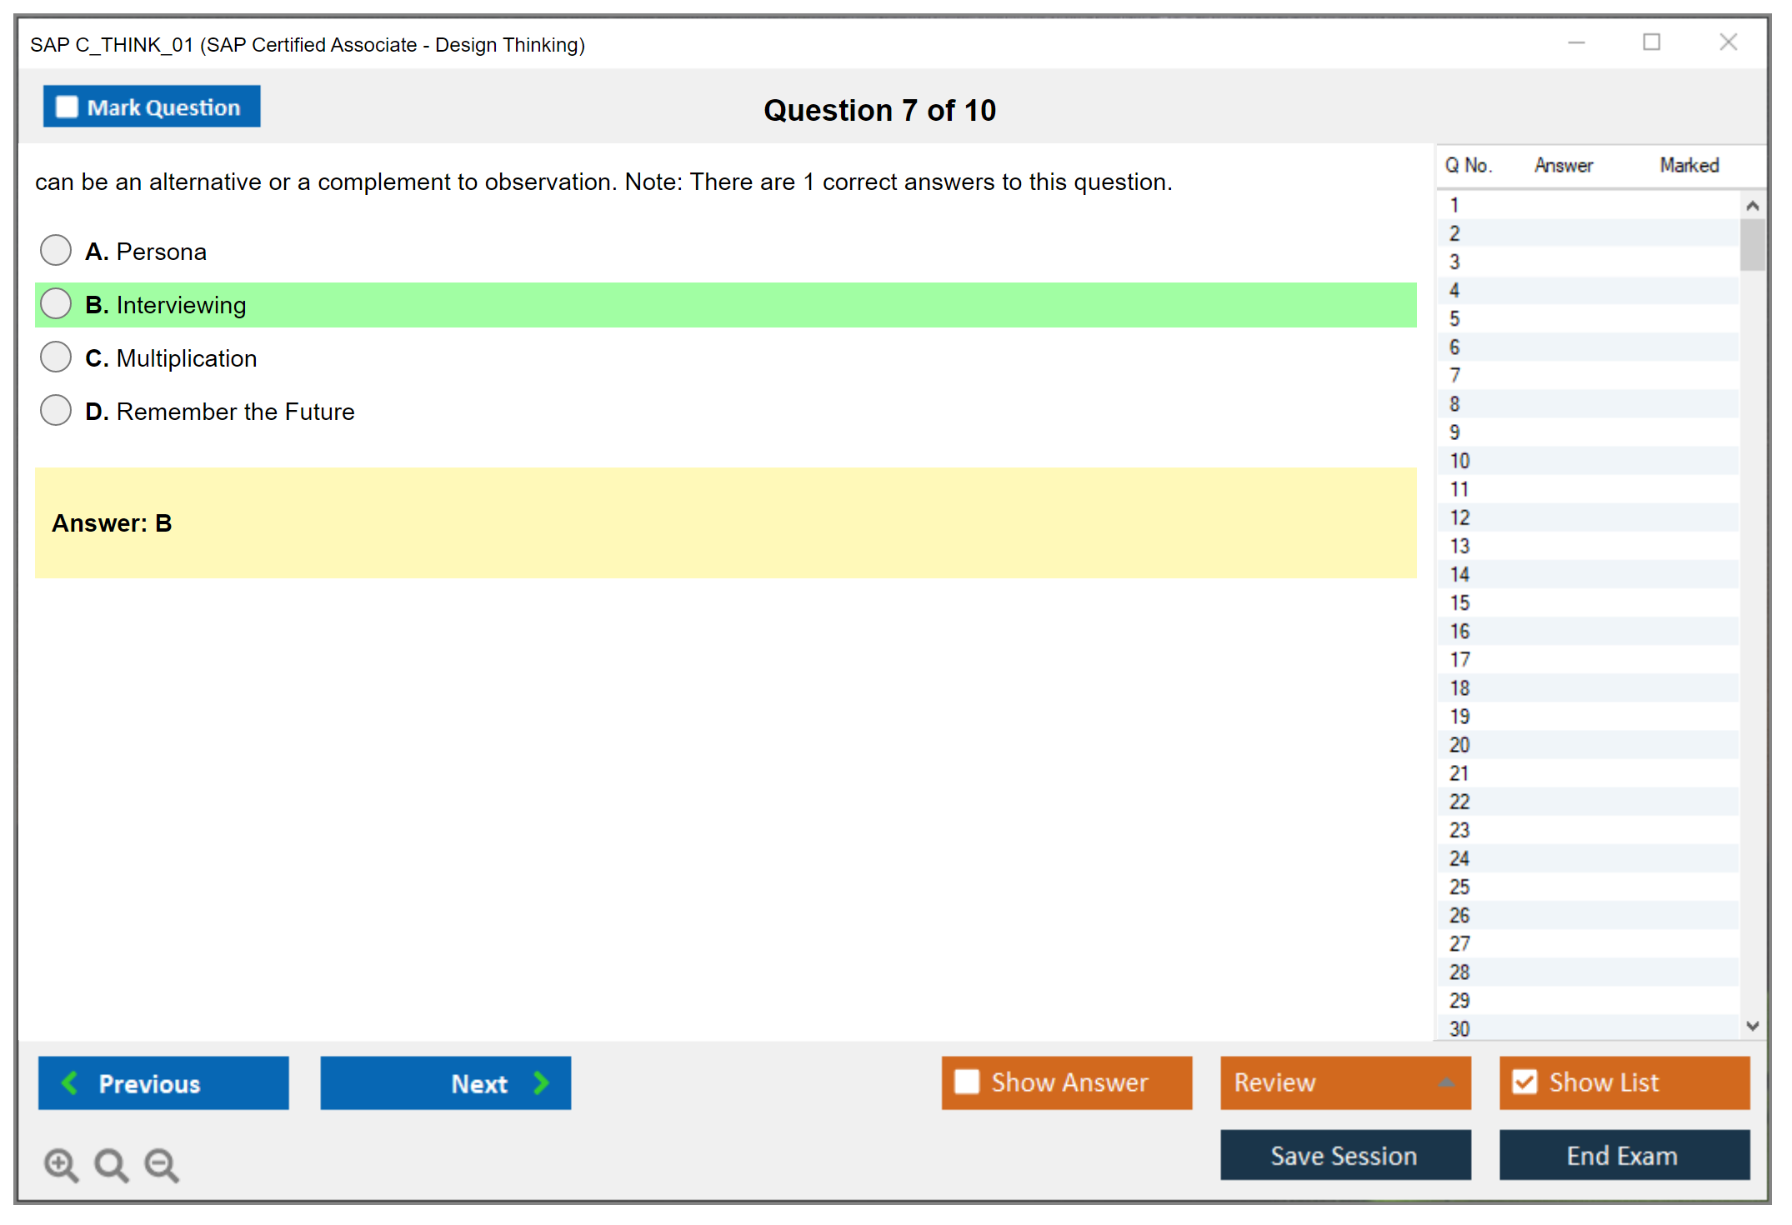The image size is (1792, 1225).
Task: Click the right chevron on the Next button
Action: [x=541, y=1082]
